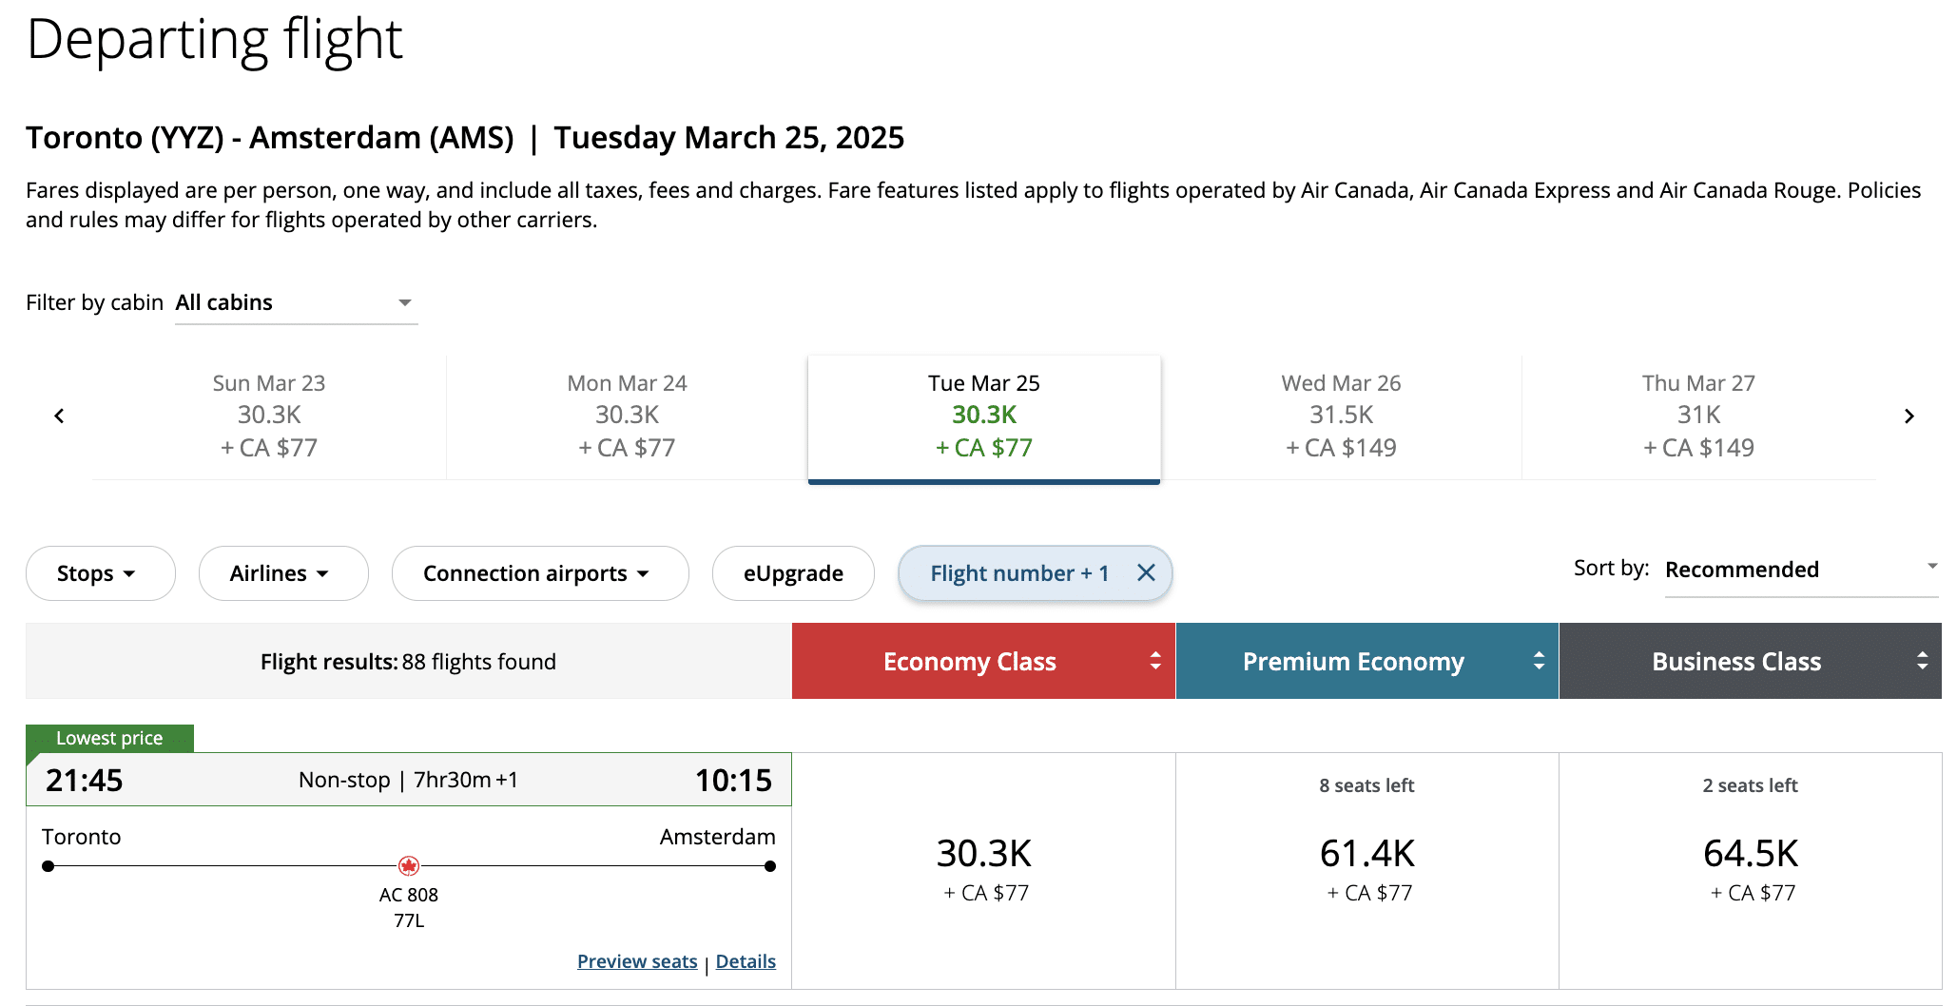Sort by Economy Class price arrows

tap(1155, 661)
